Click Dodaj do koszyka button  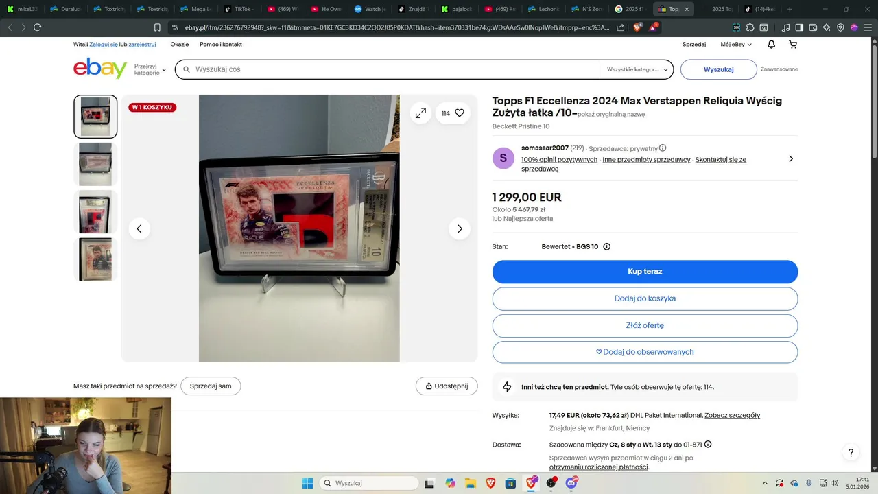coord(645,298)
